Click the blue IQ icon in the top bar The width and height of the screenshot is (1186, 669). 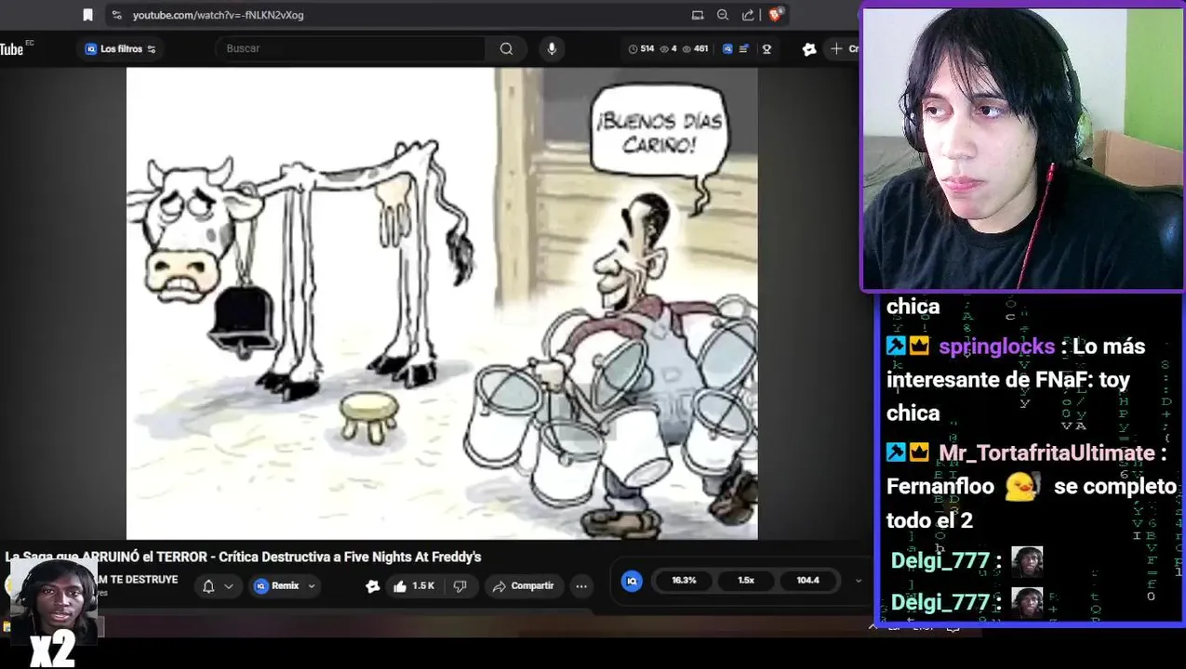click(x=727, y=48)
